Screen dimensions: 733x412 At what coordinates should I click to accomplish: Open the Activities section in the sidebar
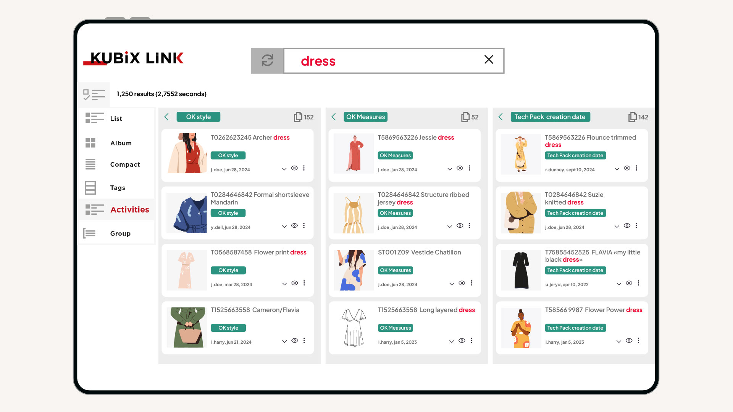tap(129, 209)
